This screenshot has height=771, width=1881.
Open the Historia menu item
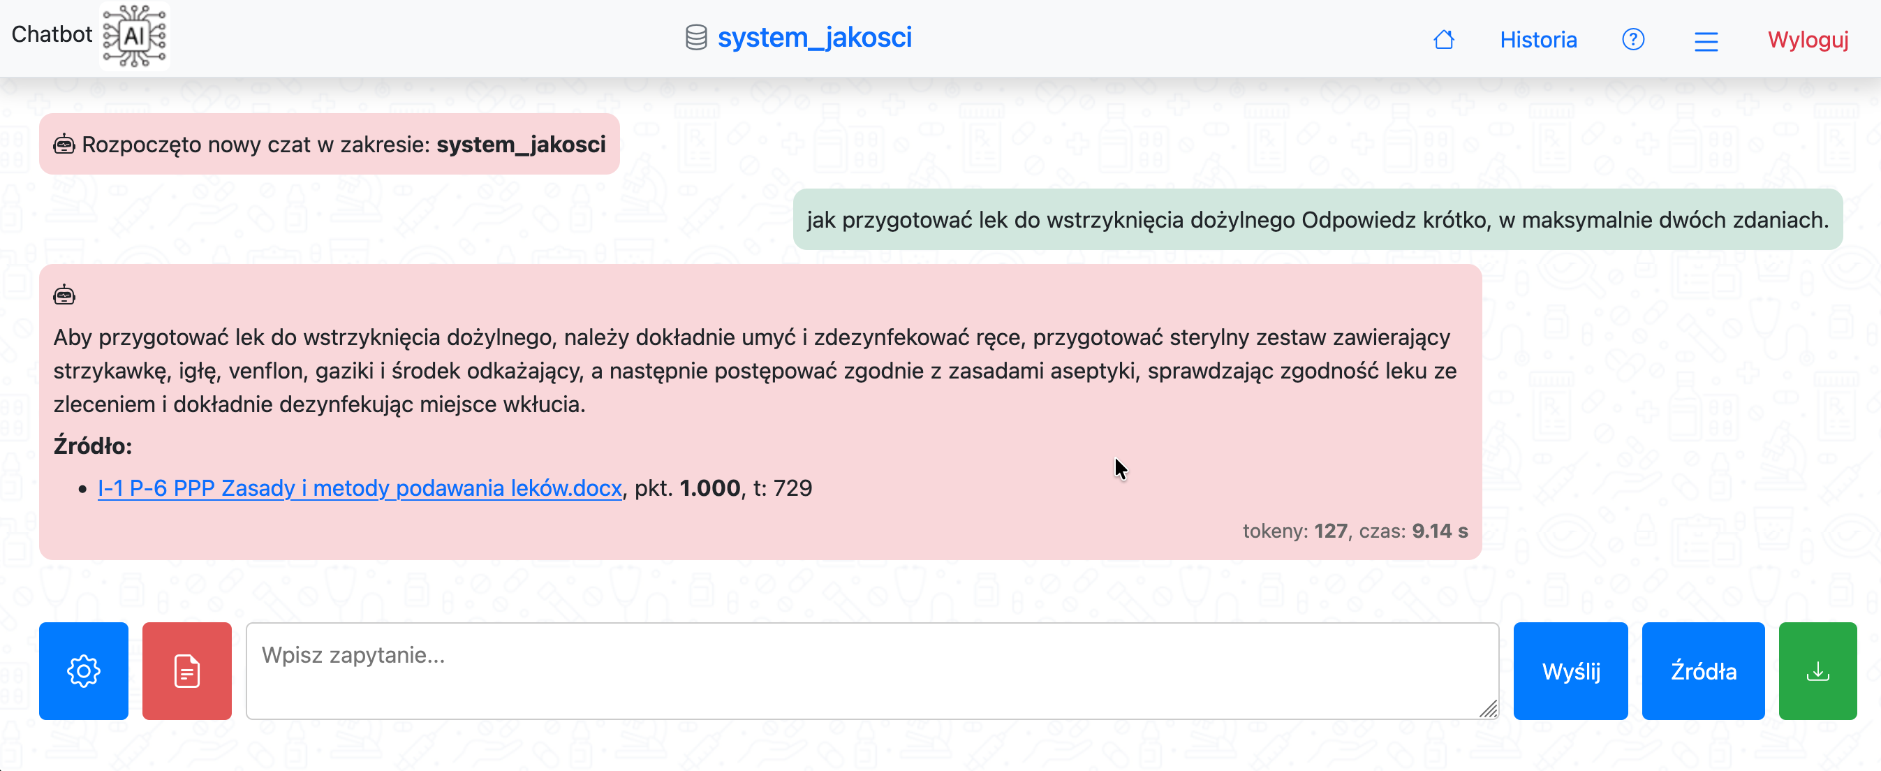pyautogui.click(x=1537, y=39)
